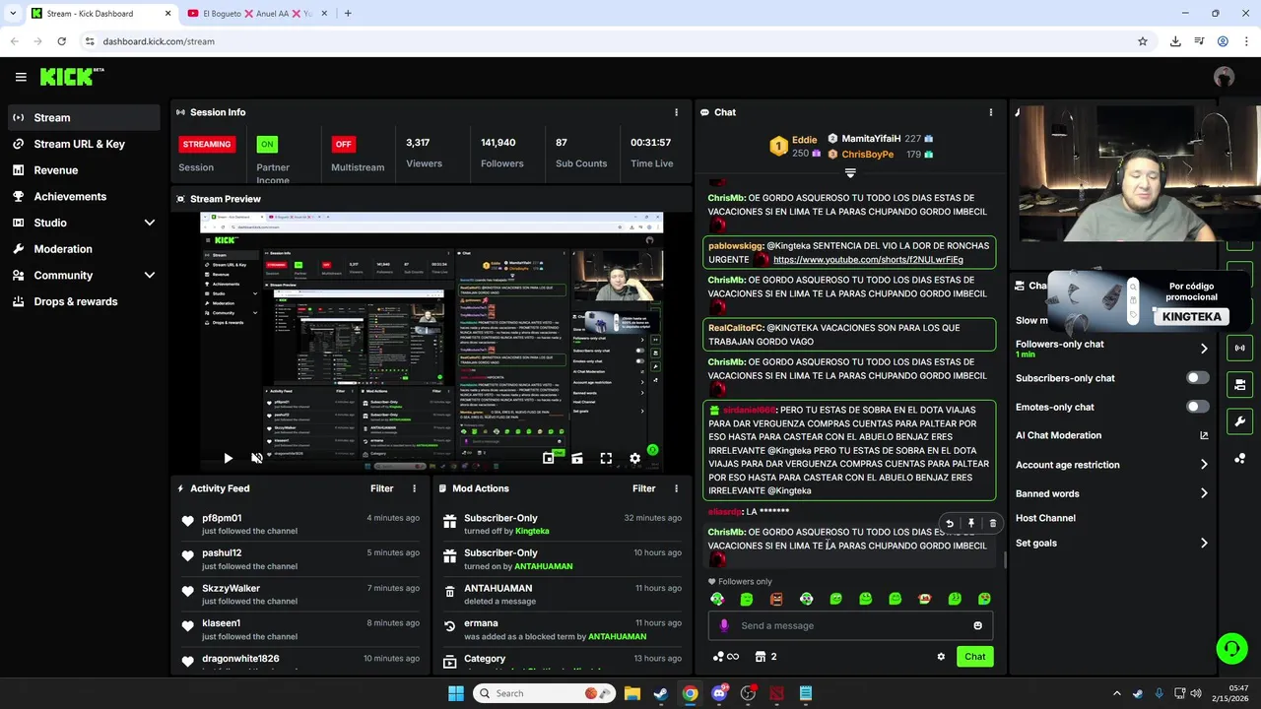
Task: Open Stream URL & Key page
Action: click(84, 144)
